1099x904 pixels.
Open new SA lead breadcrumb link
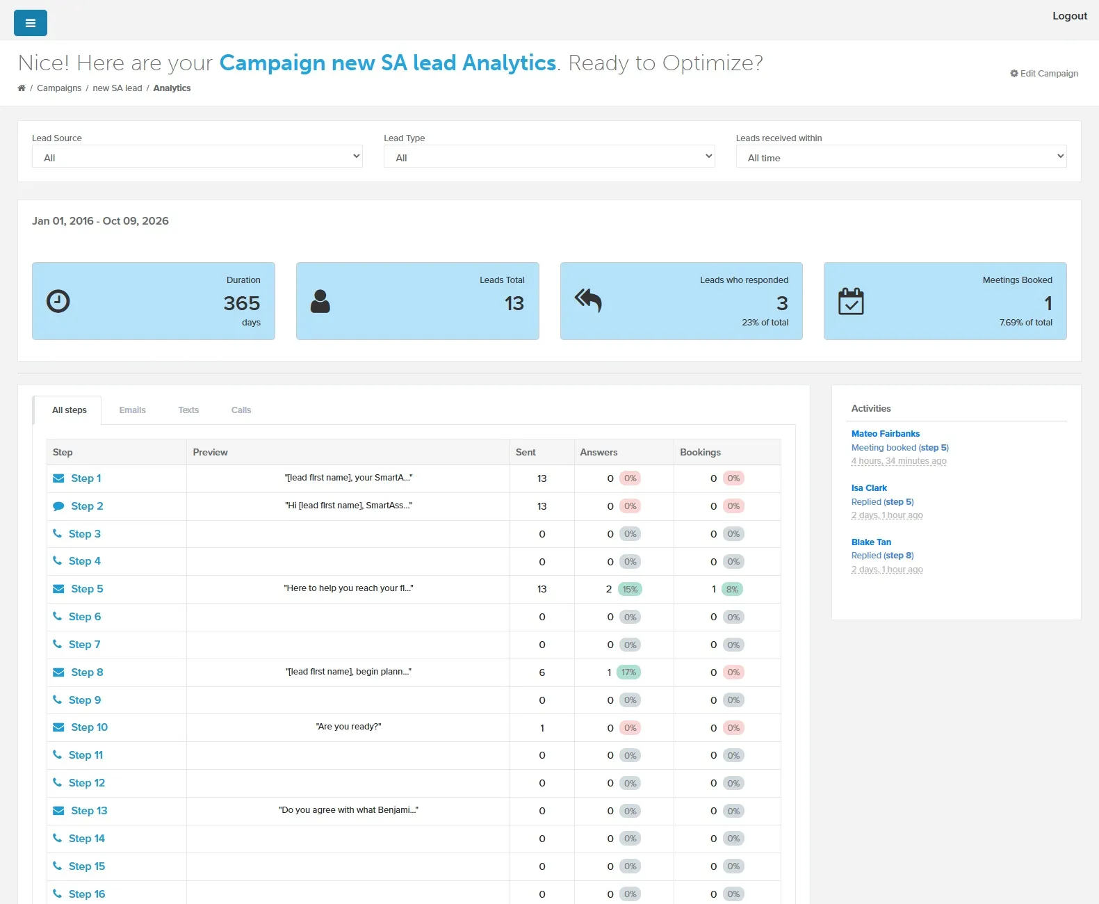[117, 88]
